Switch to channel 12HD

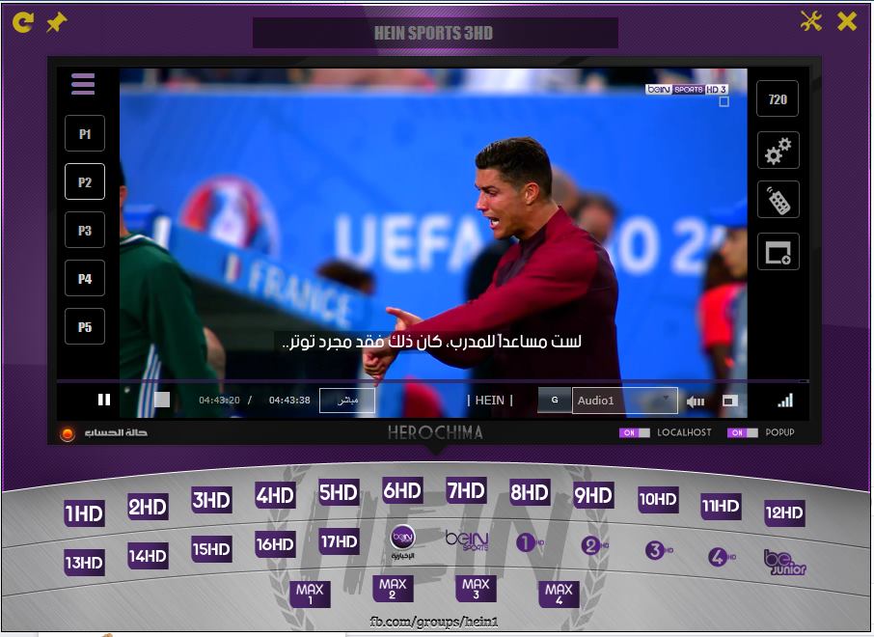784,513
